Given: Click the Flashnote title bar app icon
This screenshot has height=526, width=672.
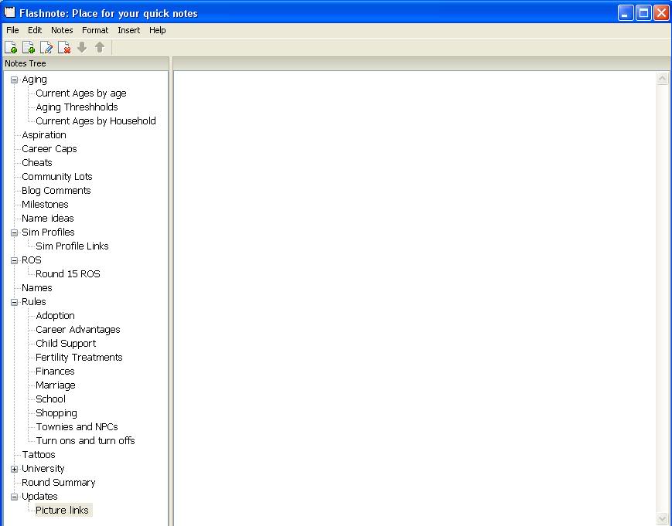Looking at the screenshot, I should pos(9,12).
